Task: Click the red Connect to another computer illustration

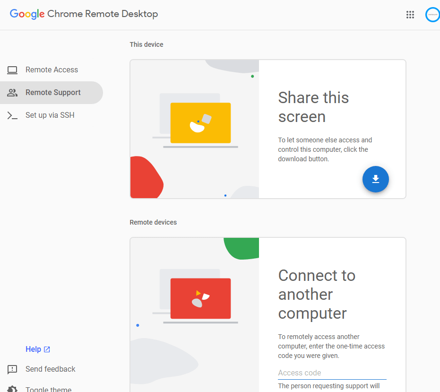Action: 200,298
